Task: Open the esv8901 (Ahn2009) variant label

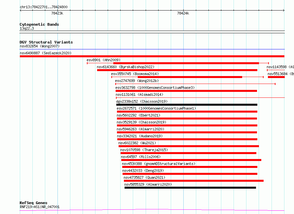Action: [x=103, y=60]
